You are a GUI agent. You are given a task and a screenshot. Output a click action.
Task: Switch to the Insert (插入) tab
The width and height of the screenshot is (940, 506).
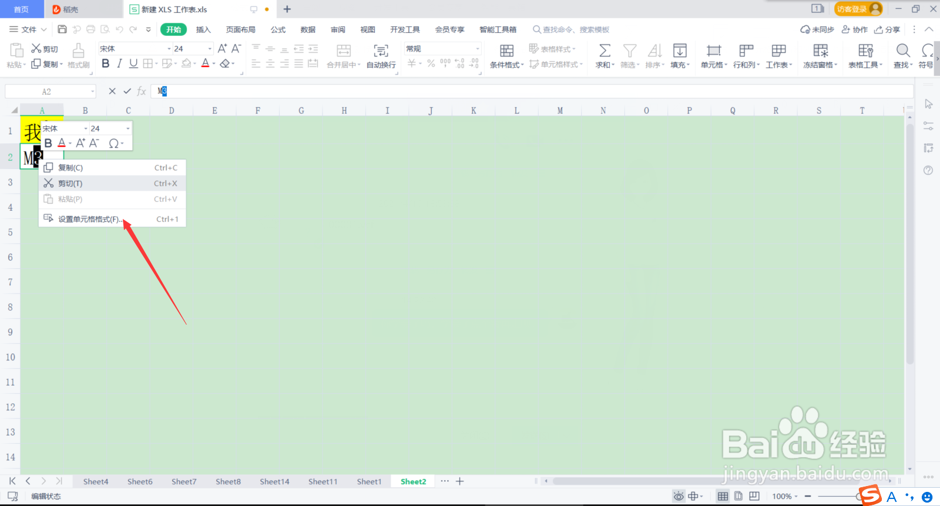coord(203,29)
